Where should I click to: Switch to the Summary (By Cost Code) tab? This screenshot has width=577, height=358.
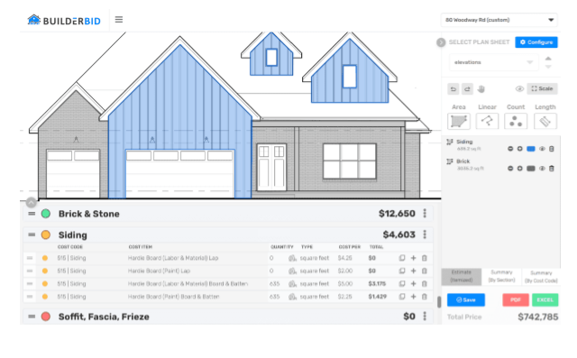[x=541, y=276]
